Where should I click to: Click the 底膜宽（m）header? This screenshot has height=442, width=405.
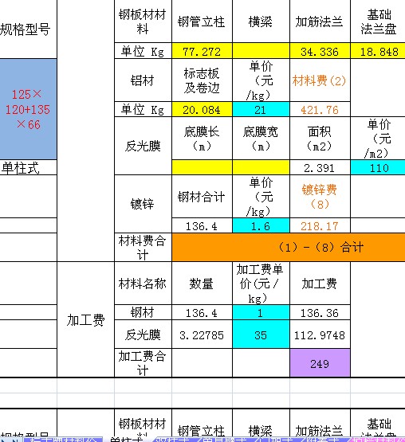(x=261, y=139)
